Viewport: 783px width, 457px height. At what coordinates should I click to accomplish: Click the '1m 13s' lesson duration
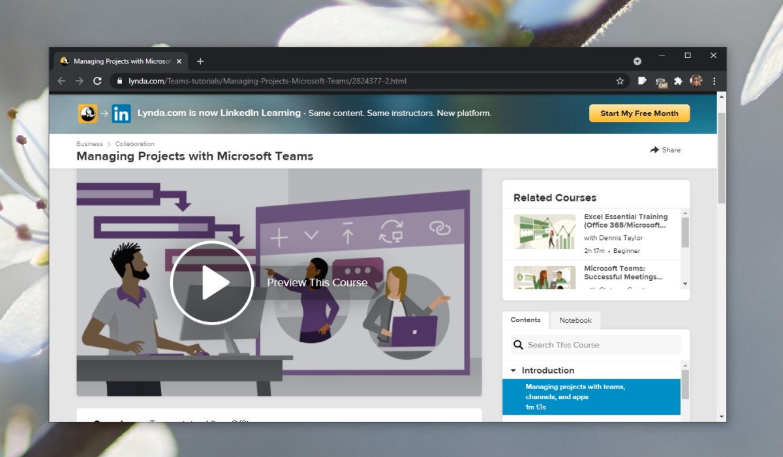coord(536,407)
